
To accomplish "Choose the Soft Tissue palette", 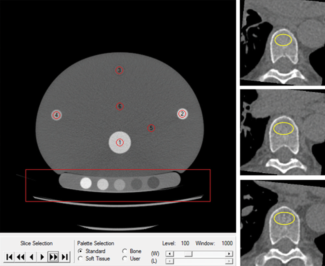I will pos(80,259).
